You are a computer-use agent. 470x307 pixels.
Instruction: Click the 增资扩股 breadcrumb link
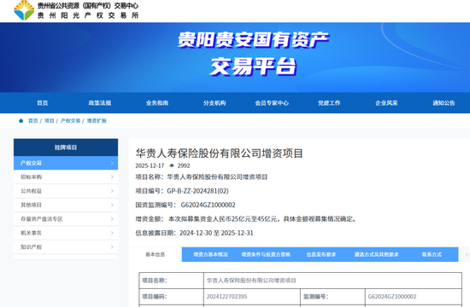click(x=97, y=121)
